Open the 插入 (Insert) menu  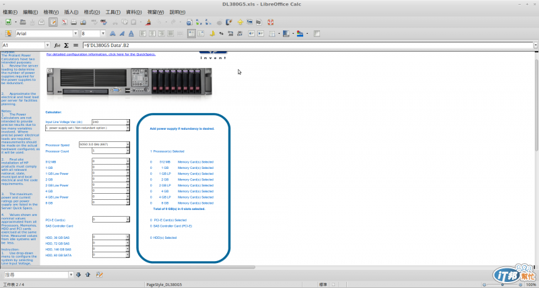pos(71,12)
